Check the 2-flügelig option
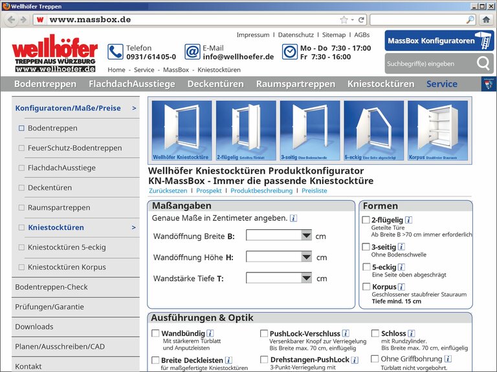The height and width of the screenshot is (372, 497). coord(366,220)
